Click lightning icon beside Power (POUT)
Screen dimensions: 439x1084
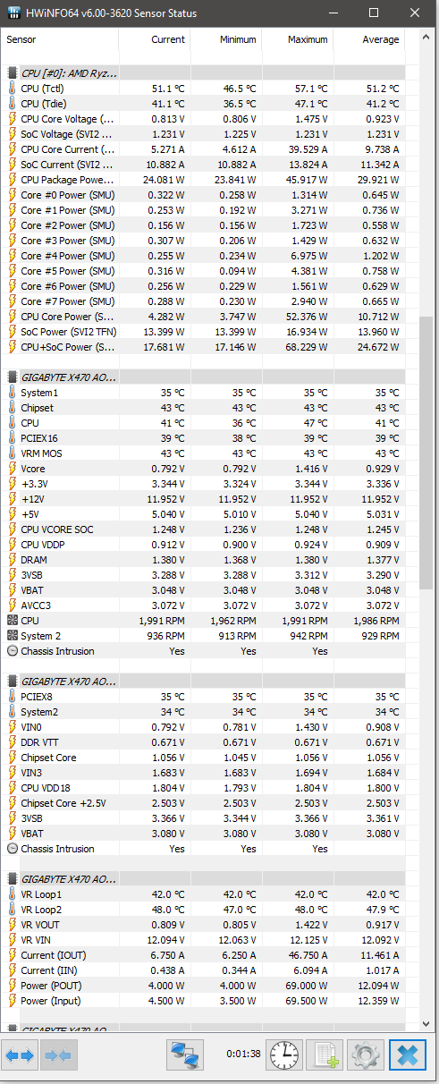point(12,986)
